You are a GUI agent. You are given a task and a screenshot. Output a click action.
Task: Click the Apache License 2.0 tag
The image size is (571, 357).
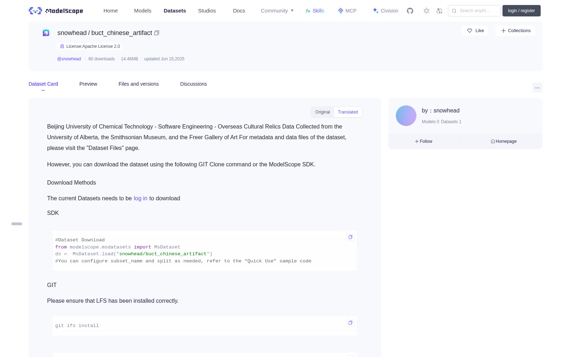point(90,46)
